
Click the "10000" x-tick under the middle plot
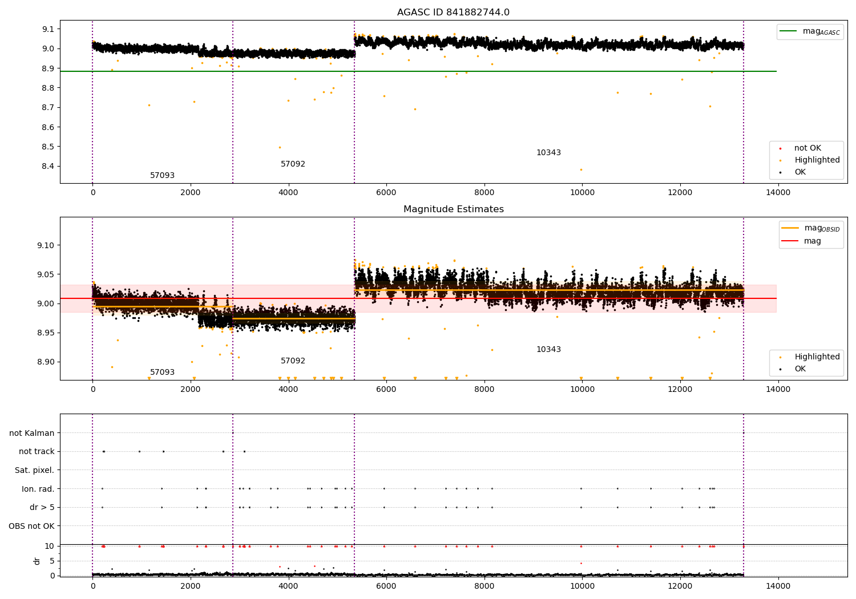[582, 390]
